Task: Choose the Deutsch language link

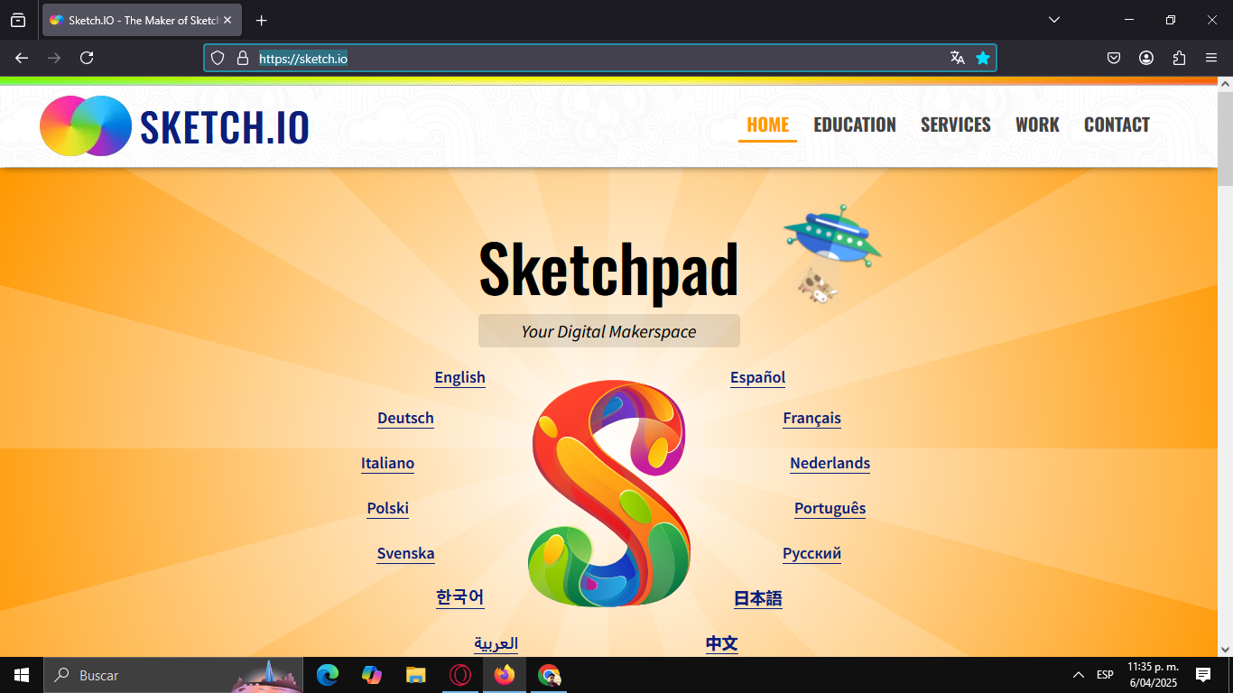Action: (406, 418)
